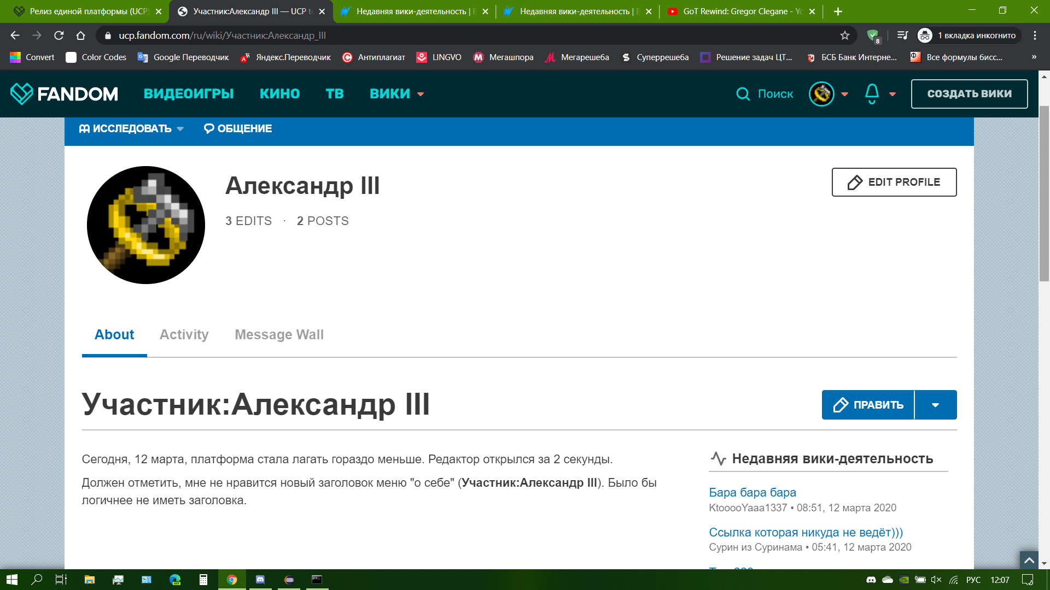Open the Message Wall tab
Viewport: 1050px width, 590px height.
point(279,334)
